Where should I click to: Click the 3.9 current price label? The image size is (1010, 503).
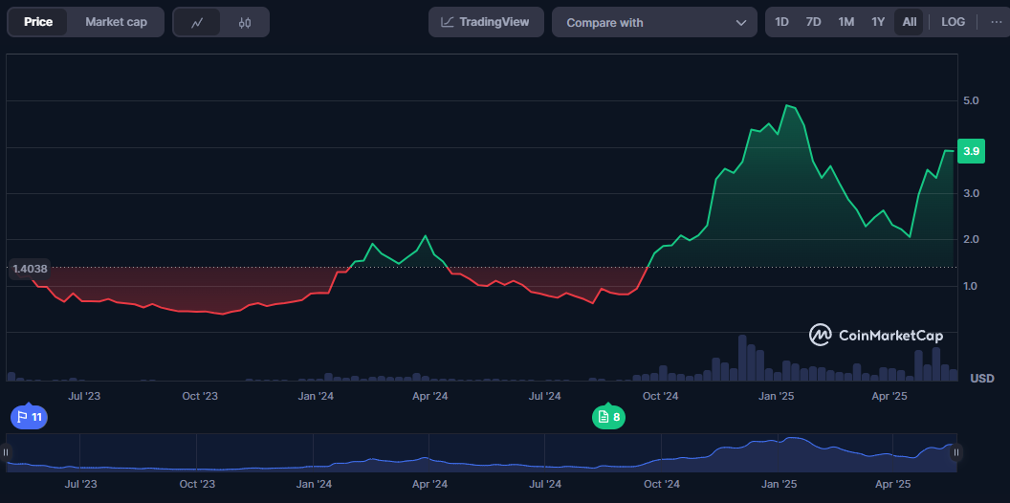[971, 151]
